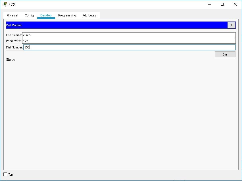The width and height of the screenshot is (242, 181).
Task: Select the Desktop tab
Action: [x=46, y=15]
